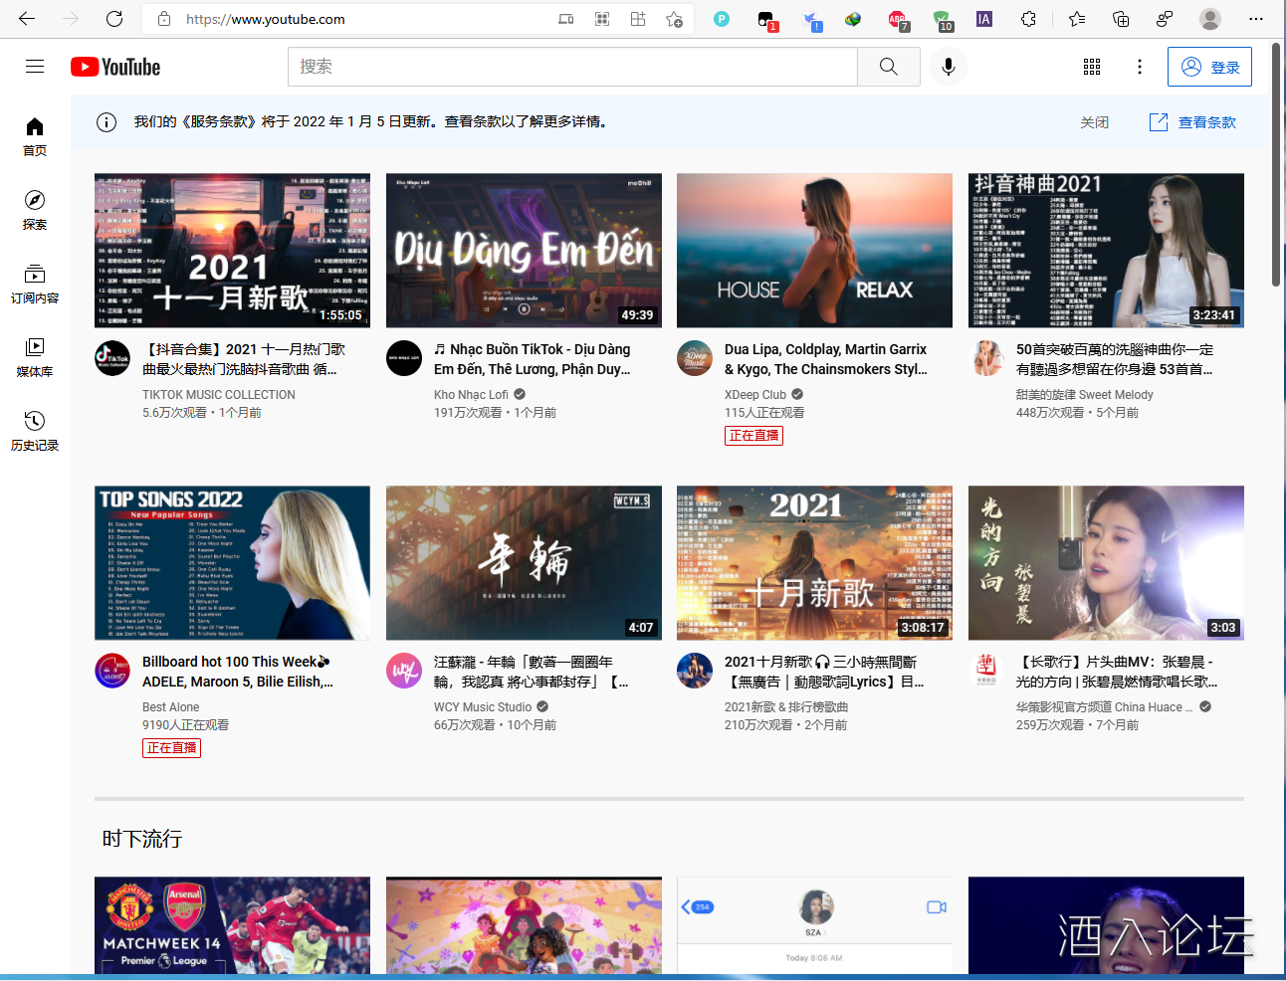Open Kho Nhạc Lofi channel link
The height and width of the screenshot is (981, 1286).
(471, 395)
